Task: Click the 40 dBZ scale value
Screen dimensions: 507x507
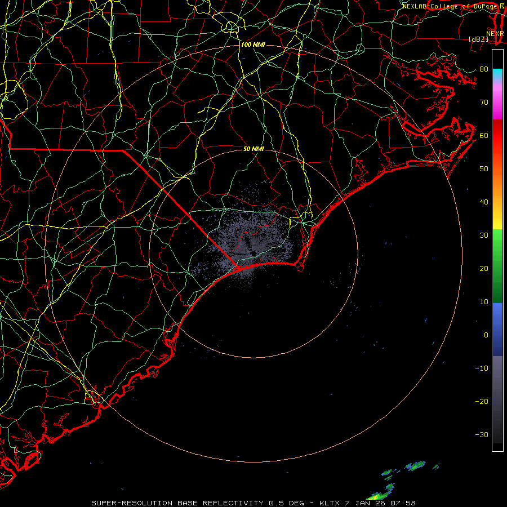Action: [x=484, y=202]
